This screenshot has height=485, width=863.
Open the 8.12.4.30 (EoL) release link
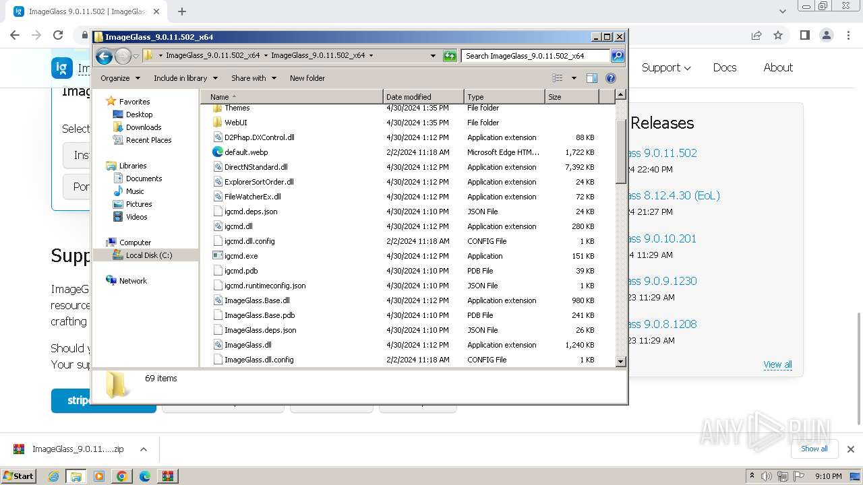[x=674, y=195]
